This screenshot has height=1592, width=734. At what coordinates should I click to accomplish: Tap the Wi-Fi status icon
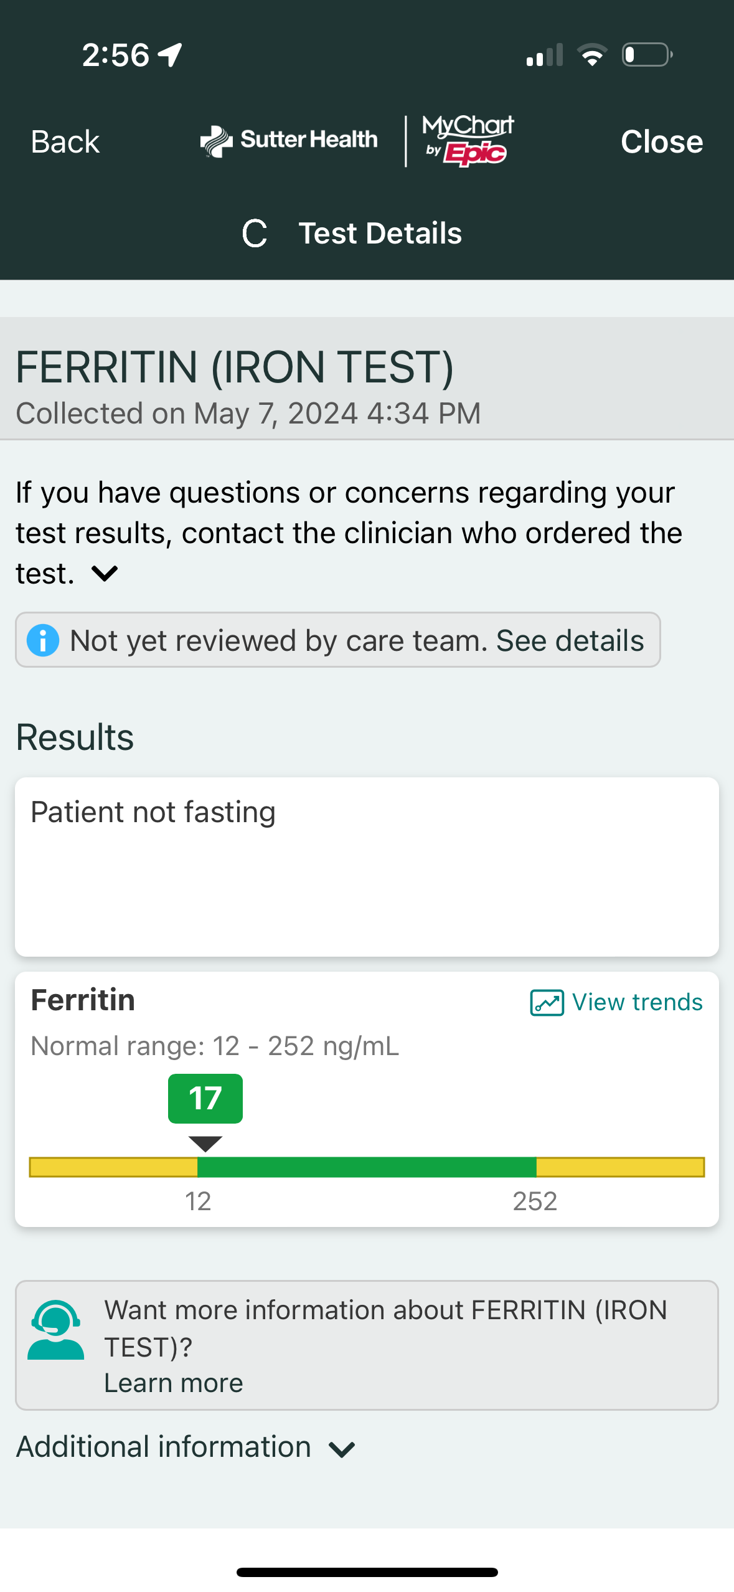click(591, 55)
